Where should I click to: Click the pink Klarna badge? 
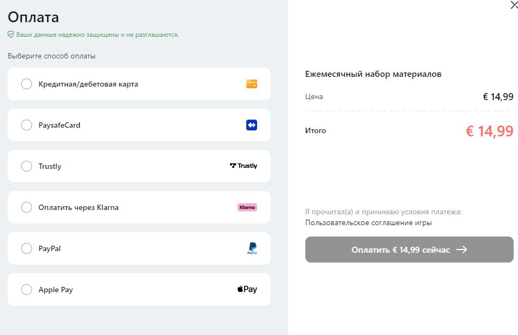[x=247, y=207]
